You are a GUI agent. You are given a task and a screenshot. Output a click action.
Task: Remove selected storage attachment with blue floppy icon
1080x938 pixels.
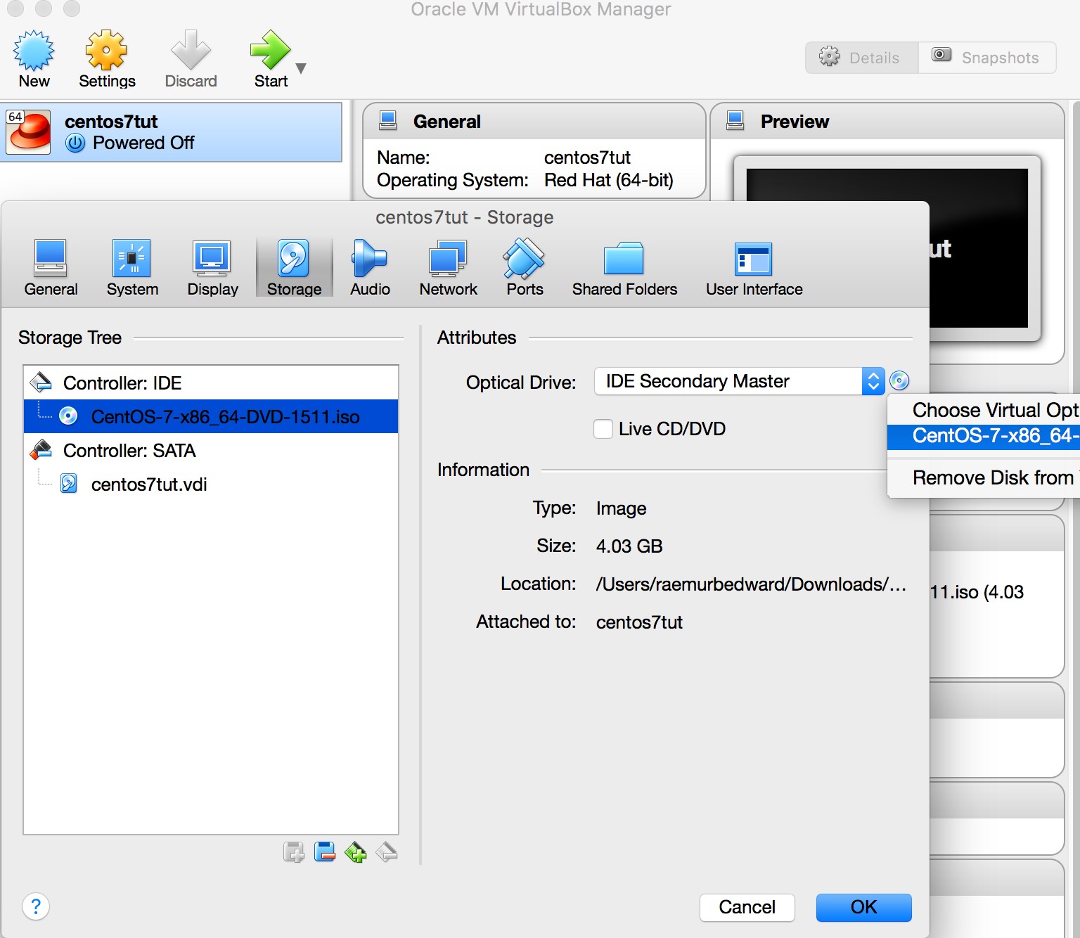[325, 852]
